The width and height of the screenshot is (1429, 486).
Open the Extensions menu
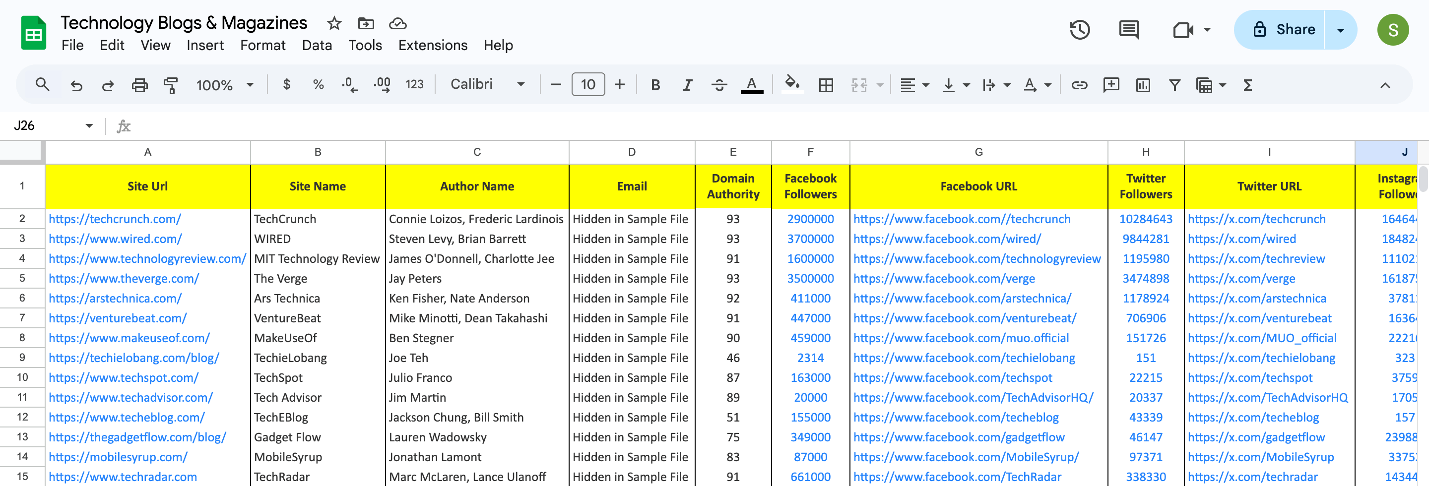433,46
